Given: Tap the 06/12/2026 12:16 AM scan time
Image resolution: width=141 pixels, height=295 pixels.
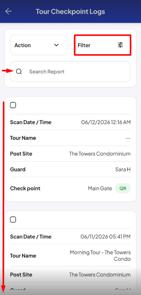Looking at the screenshot, I should 106,122.
